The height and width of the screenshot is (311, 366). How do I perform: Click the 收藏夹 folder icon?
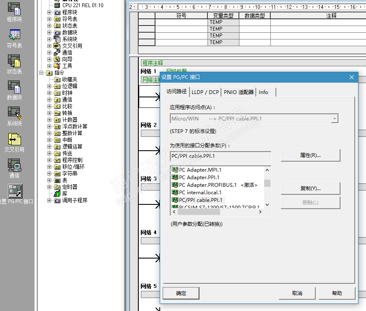pyautogui.click(x=57, y=80)
